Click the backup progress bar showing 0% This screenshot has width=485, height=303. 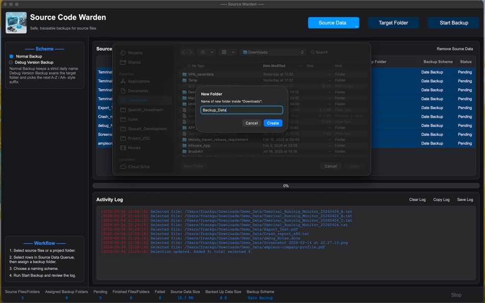[286, 186]
